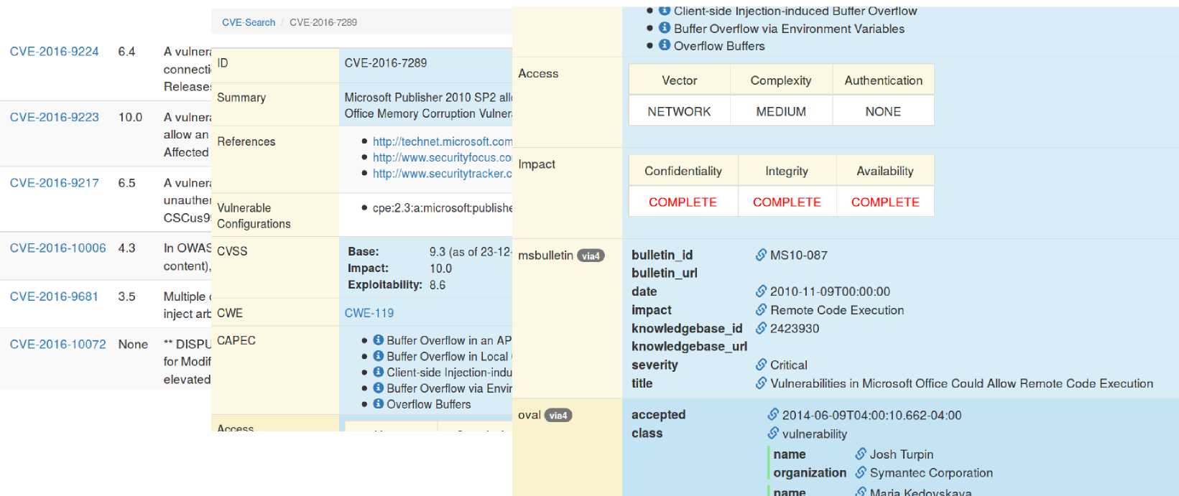
Task: Click the organization label in oval section
Action: pos(810,472)
